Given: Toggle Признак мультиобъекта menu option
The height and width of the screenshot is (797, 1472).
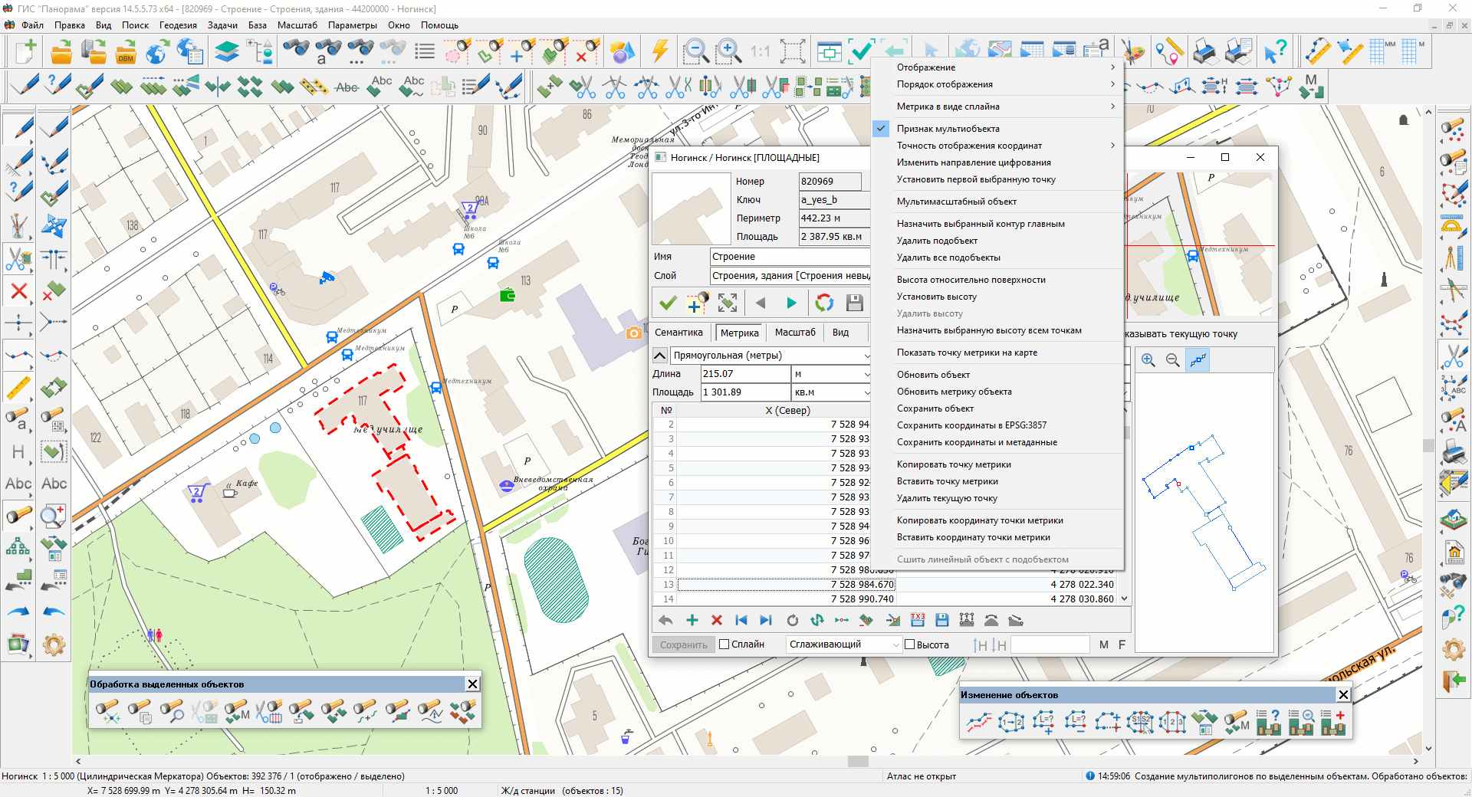Looking at the screenshot, I should 948,129.
